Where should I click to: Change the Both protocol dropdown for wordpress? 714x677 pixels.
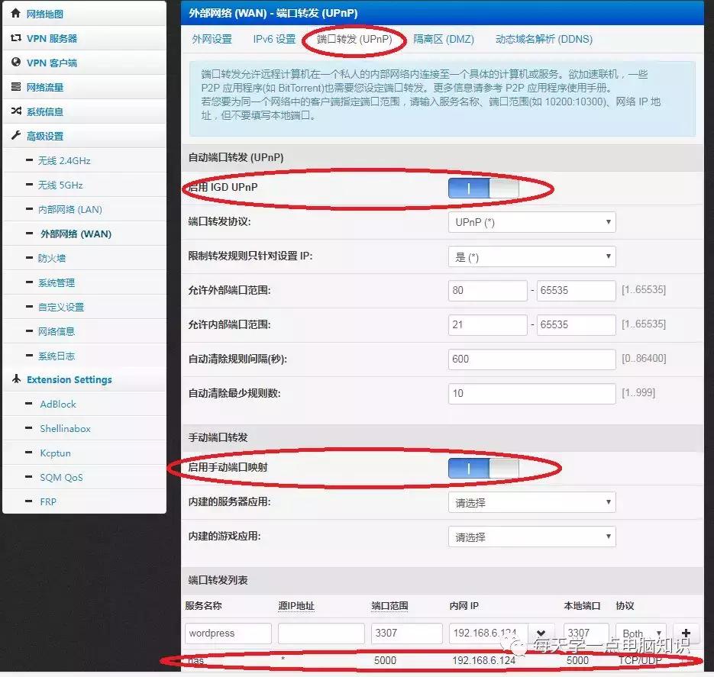pos(640,633)
